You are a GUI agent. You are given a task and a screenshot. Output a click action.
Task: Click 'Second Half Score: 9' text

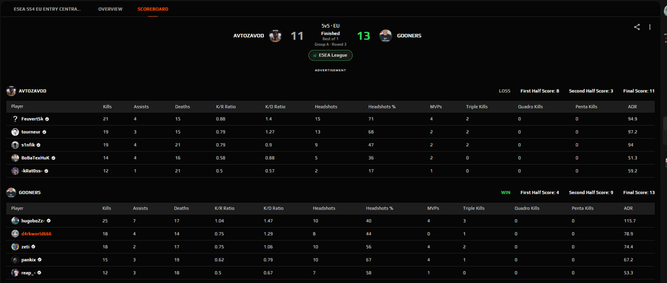(591, 193)
